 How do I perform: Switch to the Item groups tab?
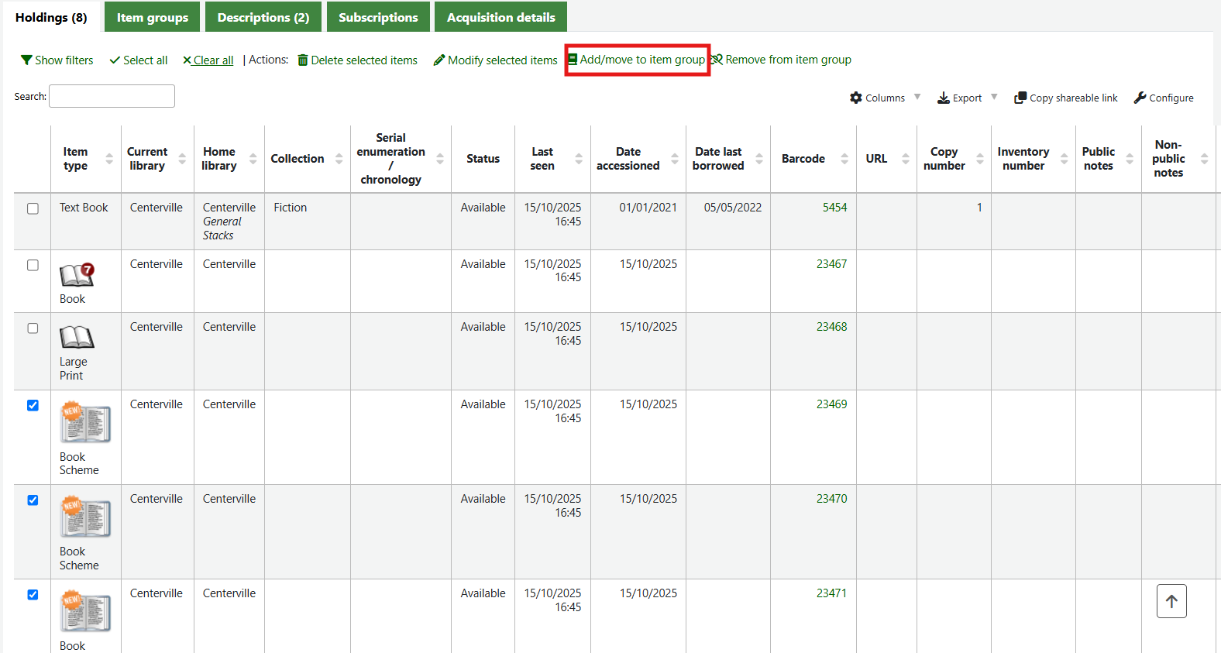[x=153, y=17]
